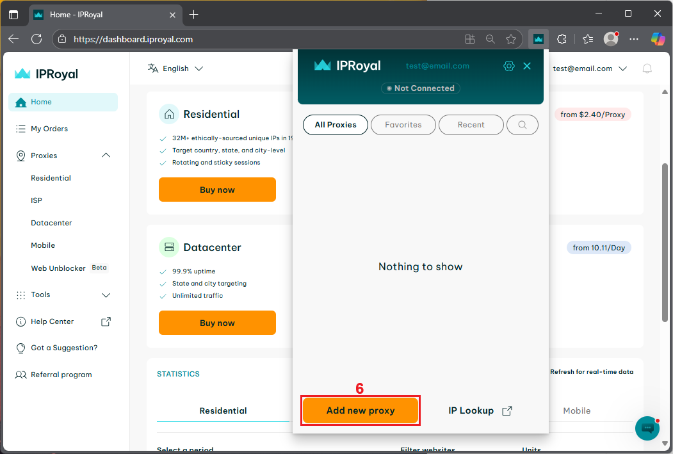Click the from 10.11/Day price tag

coord(599,248)
